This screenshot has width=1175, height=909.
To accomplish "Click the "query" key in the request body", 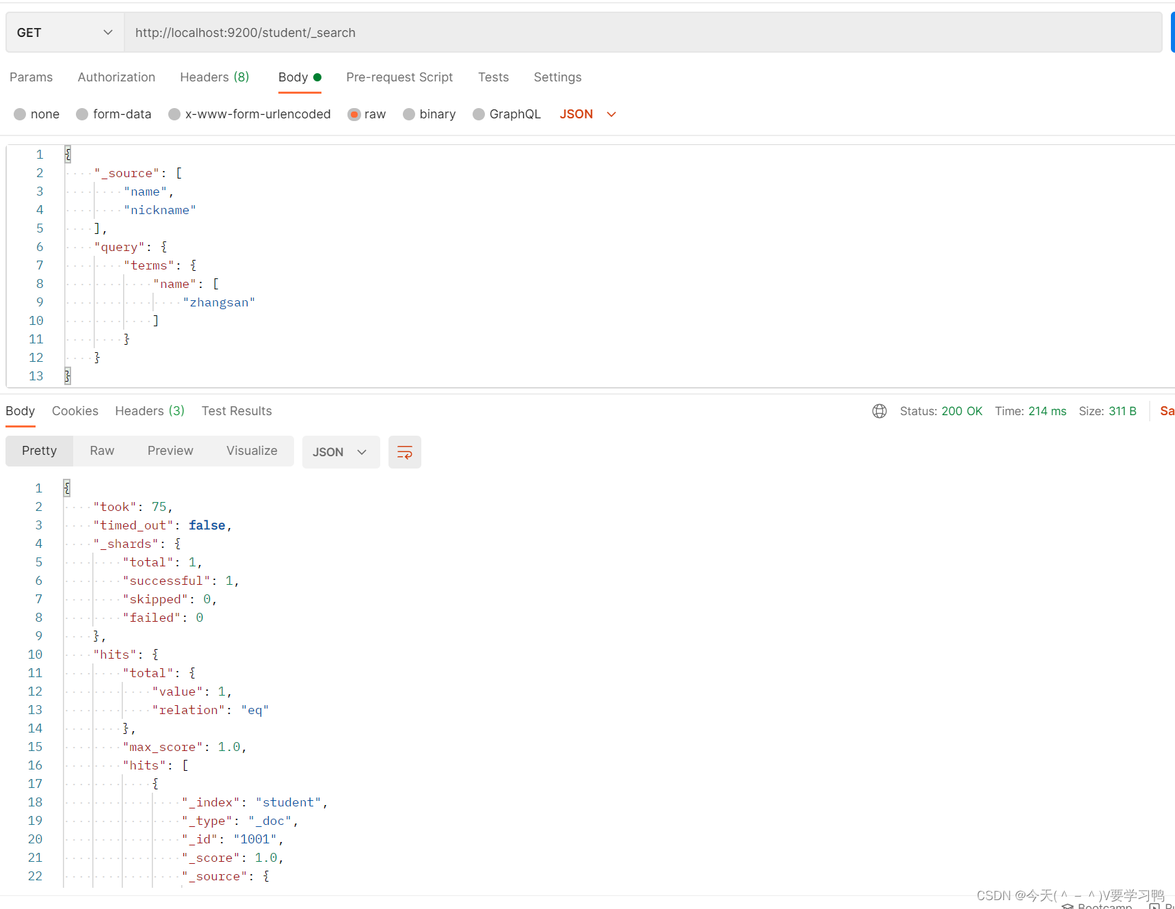I will coord(120,247).
